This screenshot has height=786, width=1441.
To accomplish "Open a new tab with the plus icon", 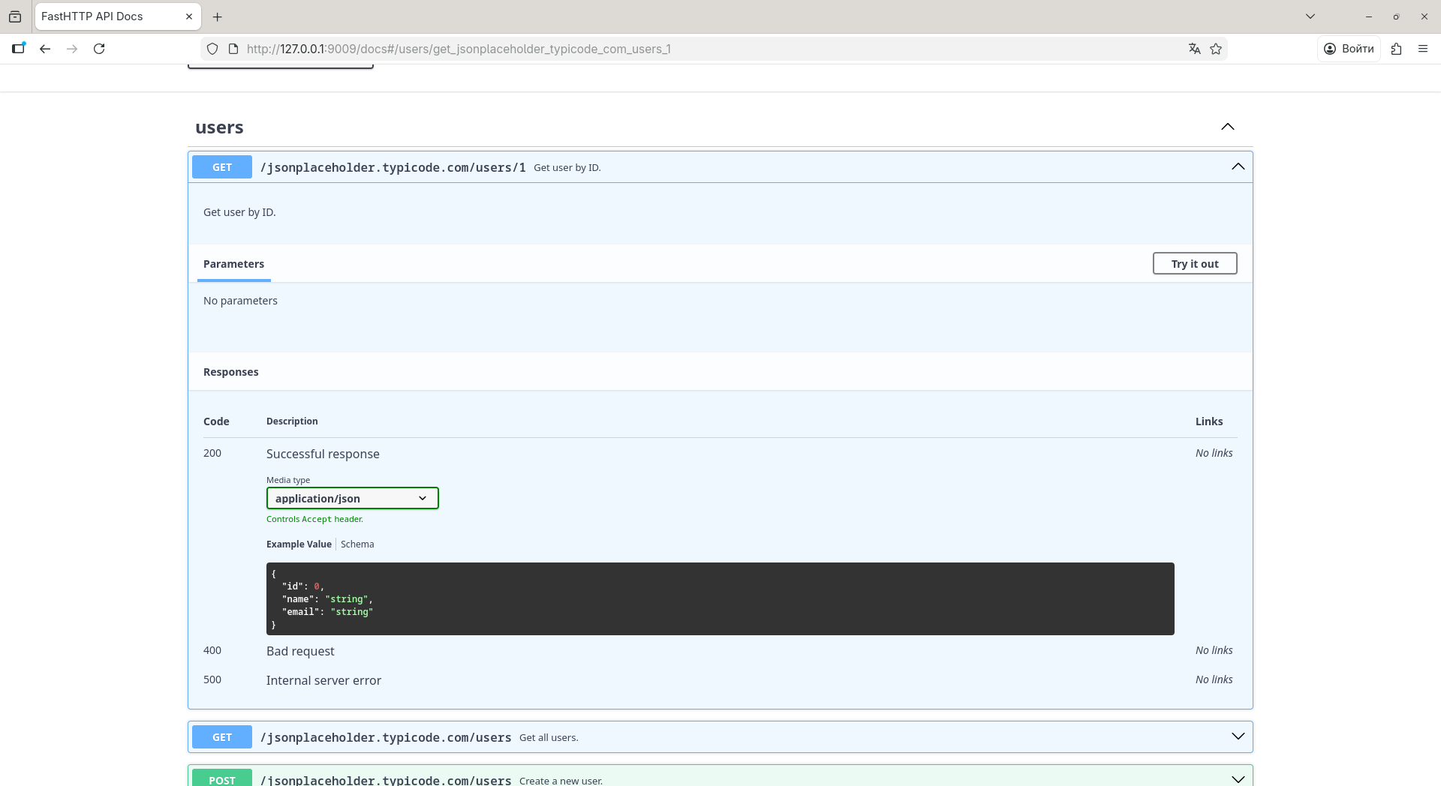I will 218,16.
